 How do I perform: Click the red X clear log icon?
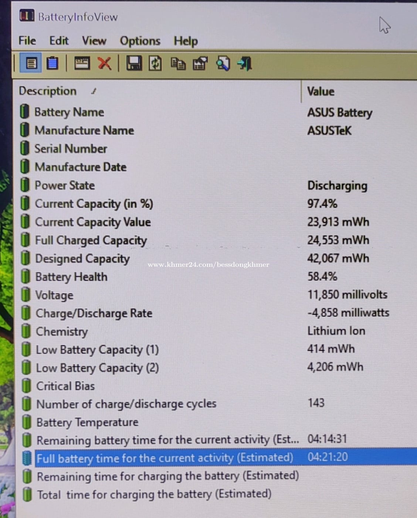click(104, 63)
